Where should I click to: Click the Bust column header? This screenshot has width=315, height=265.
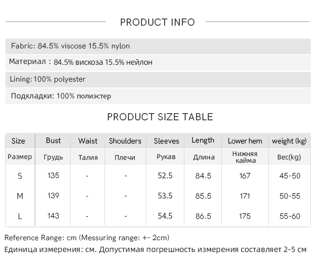pyautogui.click(x=53, y=140)
